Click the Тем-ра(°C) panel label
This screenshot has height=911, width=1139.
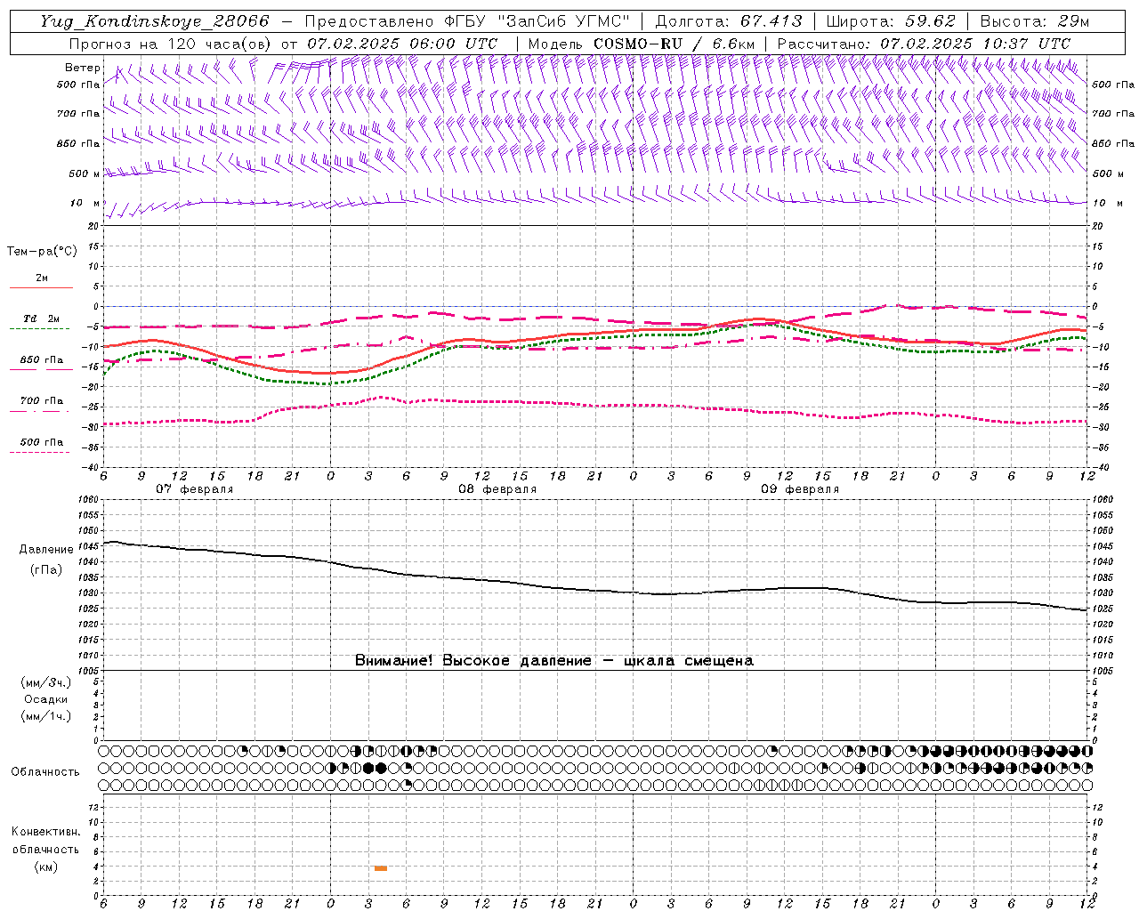pos(42,251)
